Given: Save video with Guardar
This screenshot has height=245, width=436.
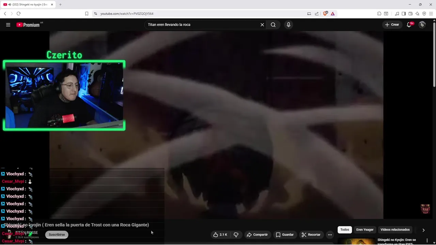Looking at the screenshot, I should [285, 234].
